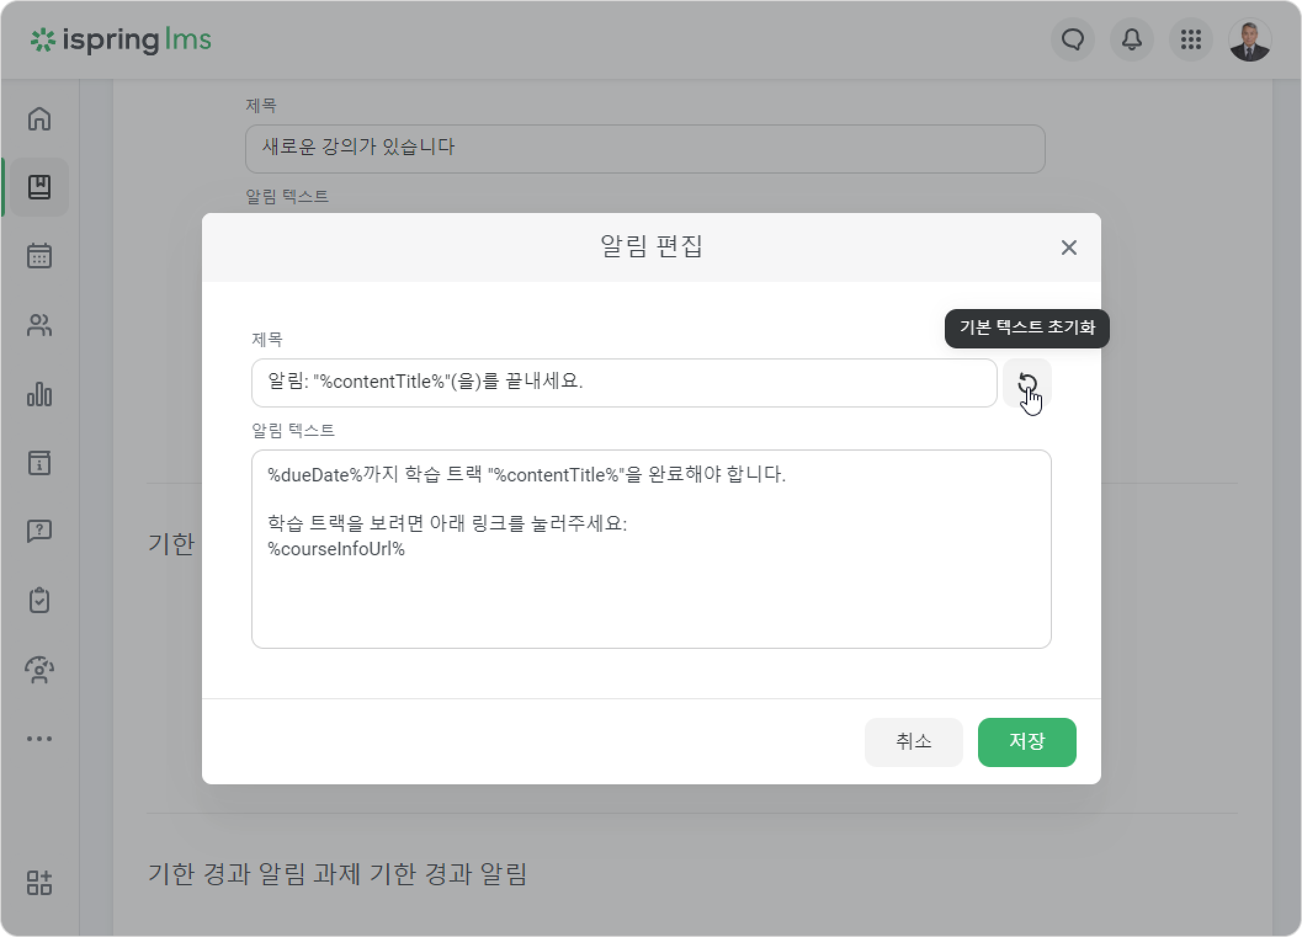1302x937 pixels.
Task: Open the apps grid menu
Action: [x=1191, y=40]
